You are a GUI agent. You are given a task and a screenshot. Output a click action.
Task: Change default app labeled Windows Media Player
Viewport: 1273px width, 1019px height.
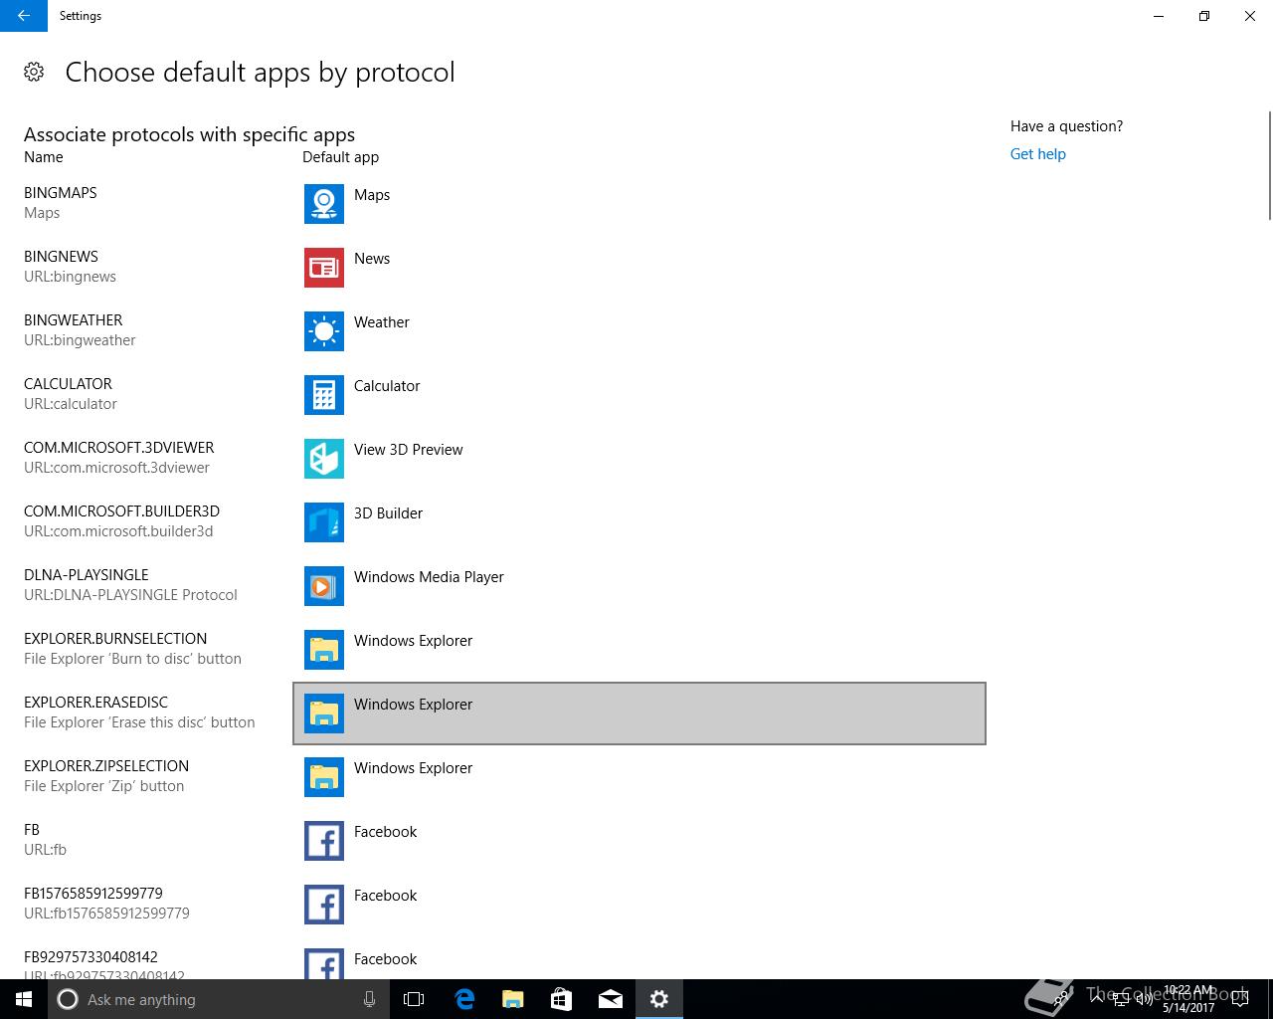click(x=639, y=586)
